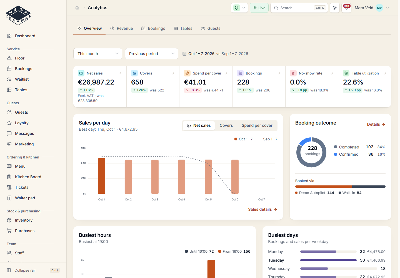Click the Mesa Central logo

(18, 16)
